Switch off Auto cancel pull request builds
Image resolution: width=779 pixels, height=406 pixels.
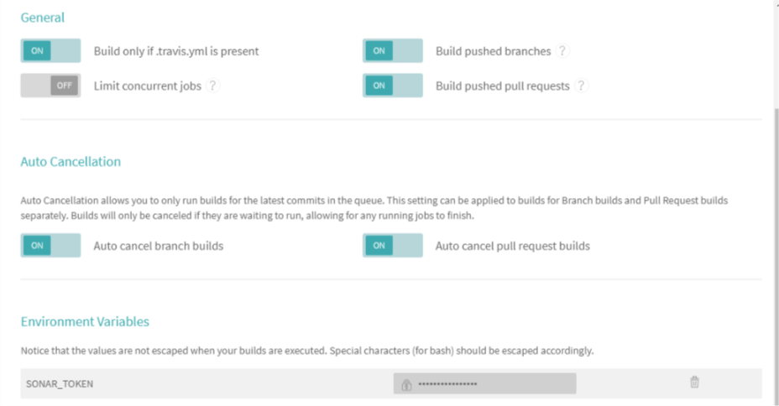393,245
